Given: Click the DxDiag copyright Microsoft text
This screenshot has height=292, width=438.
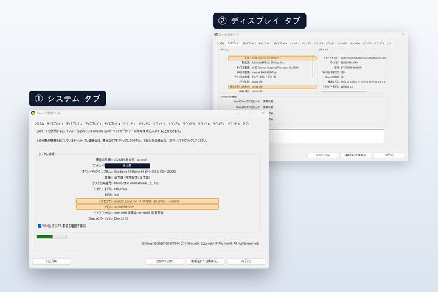Looking at the screenshot, I should click(201, 243).
